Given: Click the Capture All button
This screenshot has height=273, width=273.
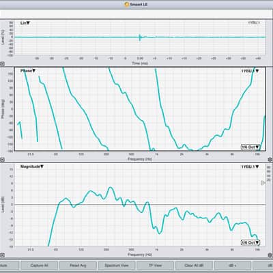Looking at the screenshot, I should click(39, 265).
